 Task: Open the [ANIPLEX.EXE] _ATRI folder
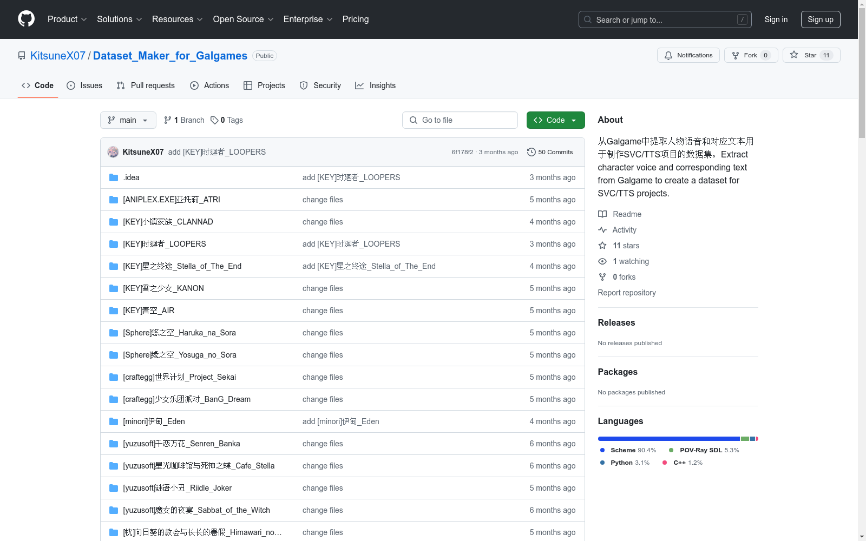coord(172,200)
